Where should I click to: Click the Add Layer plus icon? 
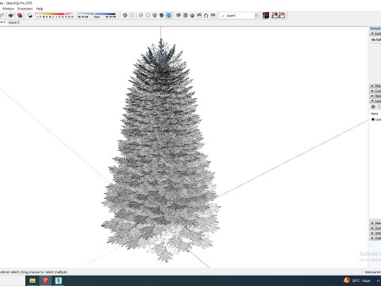(x=373, y=106)
